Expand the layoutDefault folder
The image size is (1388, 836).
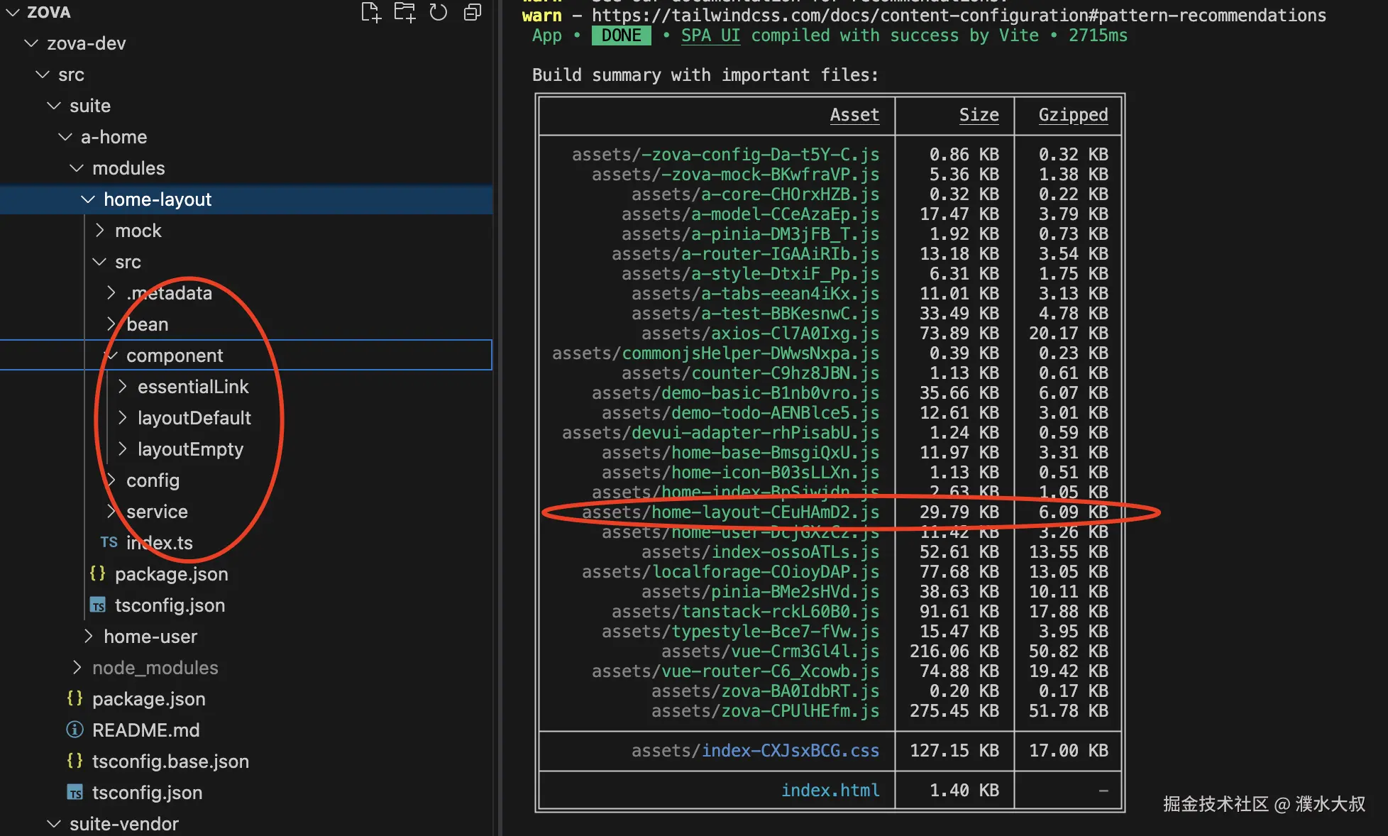click(x=194, y=418)
